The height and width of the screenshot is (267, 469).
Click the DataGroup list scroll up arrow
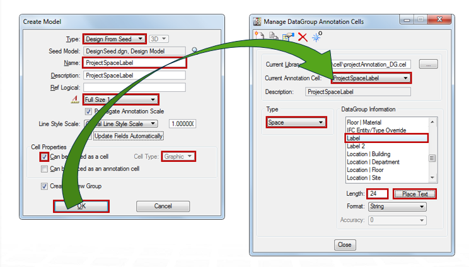[432, 122]
